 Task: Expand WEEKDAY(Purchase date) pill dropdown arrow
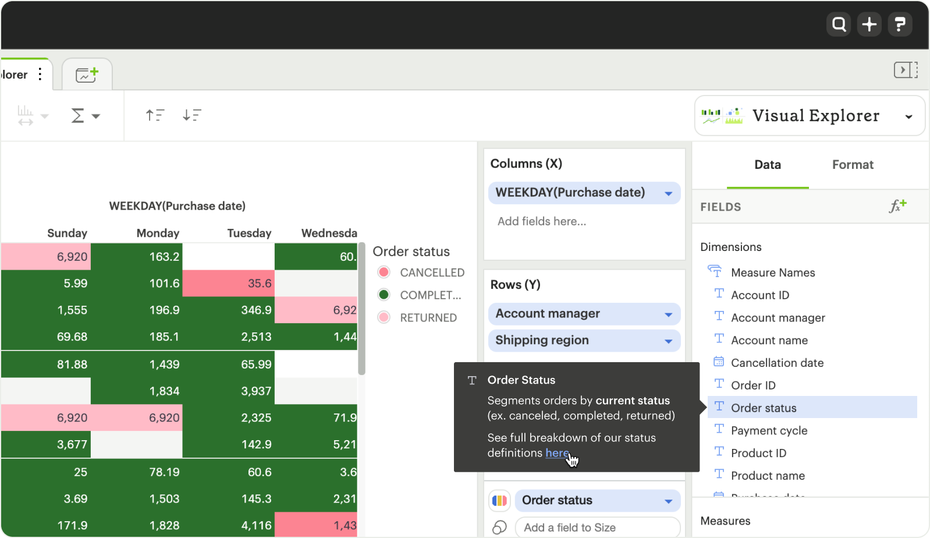point(668,193)
